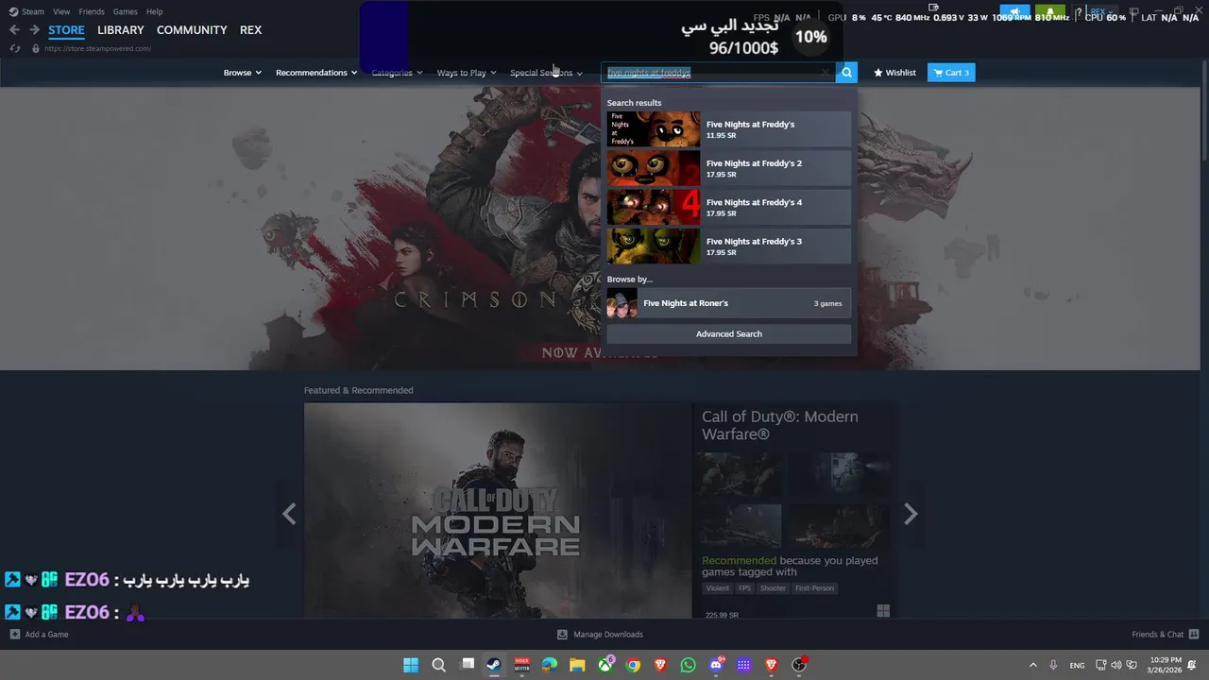This screenshot has height=680, width=1209.
Task: Expand the Recommendations dropdown
Action: click(316, 73)
